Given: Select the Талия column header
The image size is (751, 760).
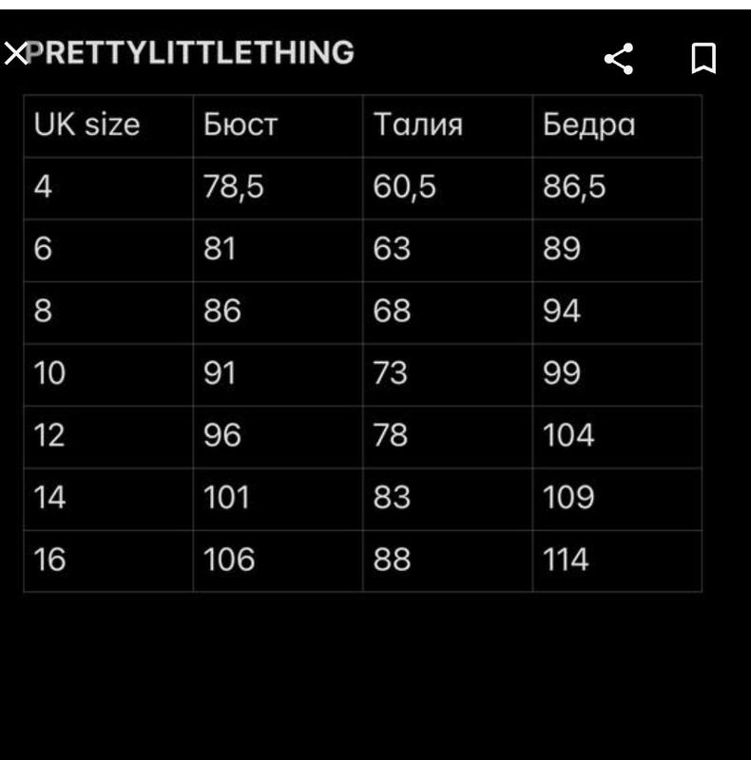Looking at the screenshot, I should pos(448,126).
